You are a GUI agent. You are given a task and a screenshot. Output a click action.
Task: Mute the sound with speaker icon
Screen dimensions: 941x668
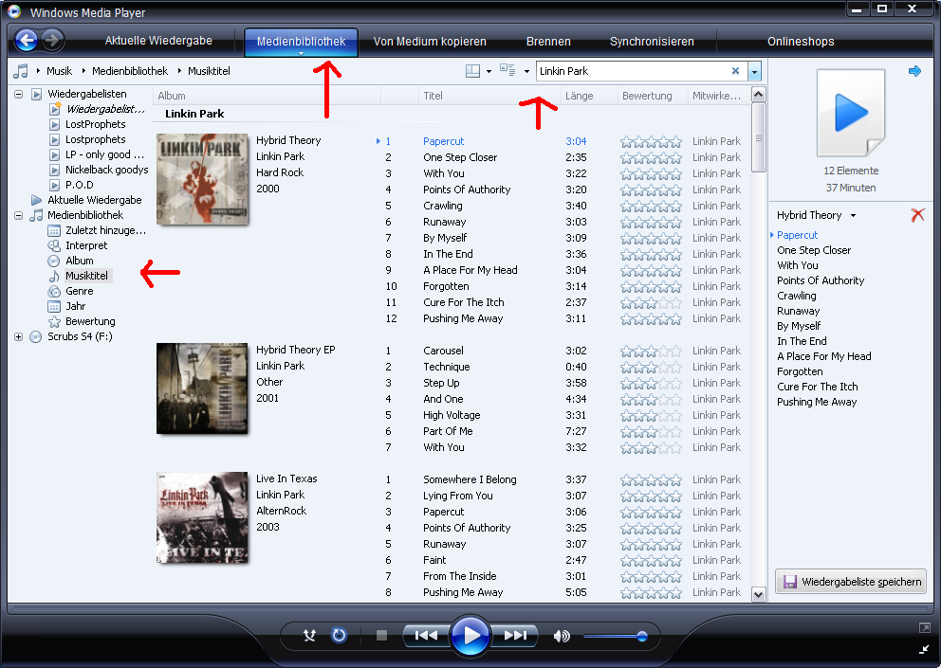[562, 636]
